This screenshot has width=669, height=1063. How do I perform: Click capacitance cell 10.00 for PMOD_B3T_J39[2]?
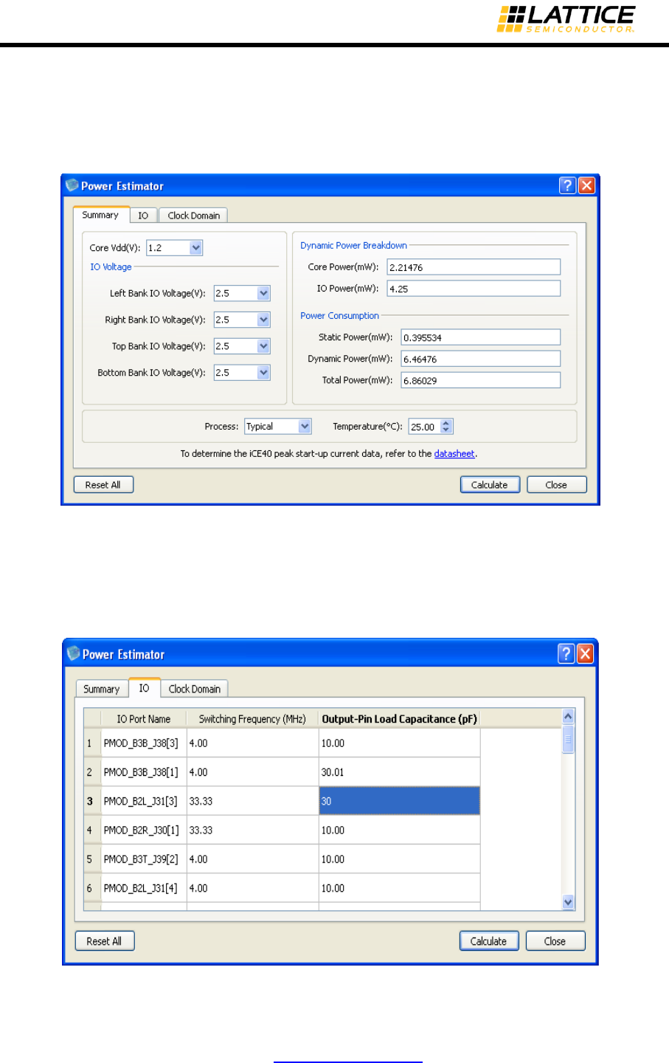click(400, 859)
